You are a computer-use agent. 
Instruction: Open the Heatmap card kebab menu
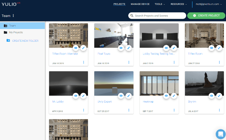click(174, 110)
